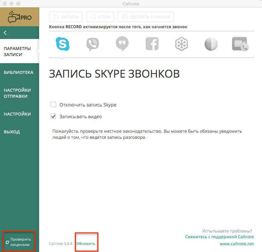Screen dimensions: 262x252
Task: Click the Запись Skype звонков heading
Action: pos(114,74)
